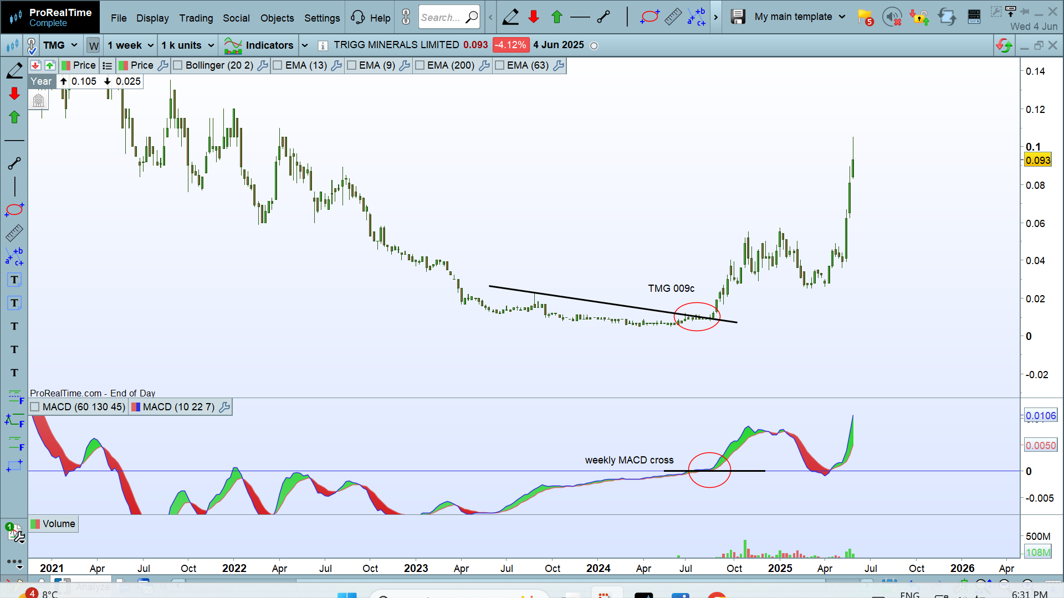Screen dimensions: 1064x598
Task: Enable the EMA (63) checkbox
Action: click(x=499, y=65)
